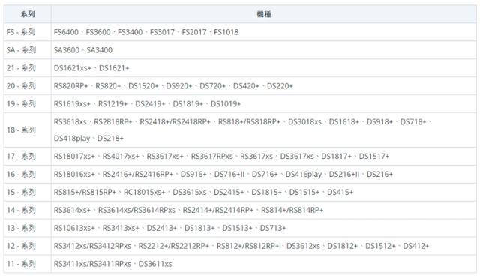Click model DS1618+
The height and width of the screenshot is (278, 480).
[344, 121]
